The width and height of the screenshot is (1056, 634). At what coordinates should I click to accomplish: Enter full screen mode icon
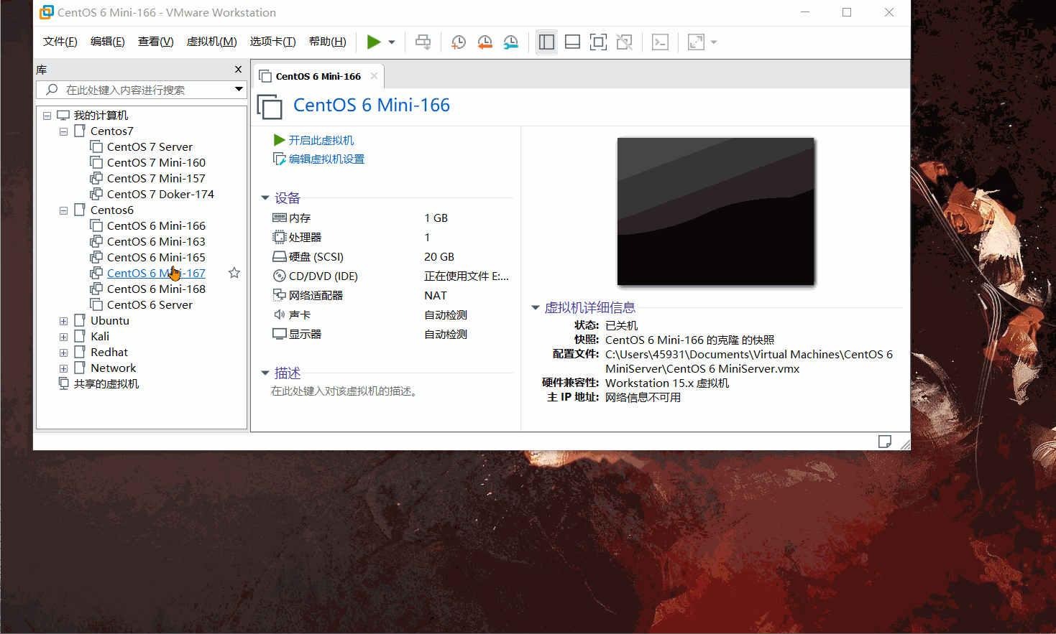click(x=598, y=42)
